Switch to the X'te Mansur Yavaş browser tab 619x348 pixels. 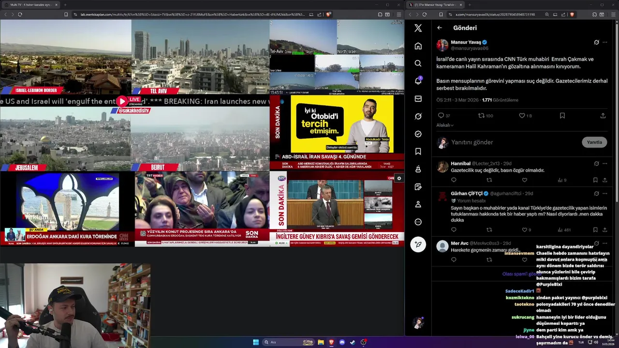tap(435, 5)
